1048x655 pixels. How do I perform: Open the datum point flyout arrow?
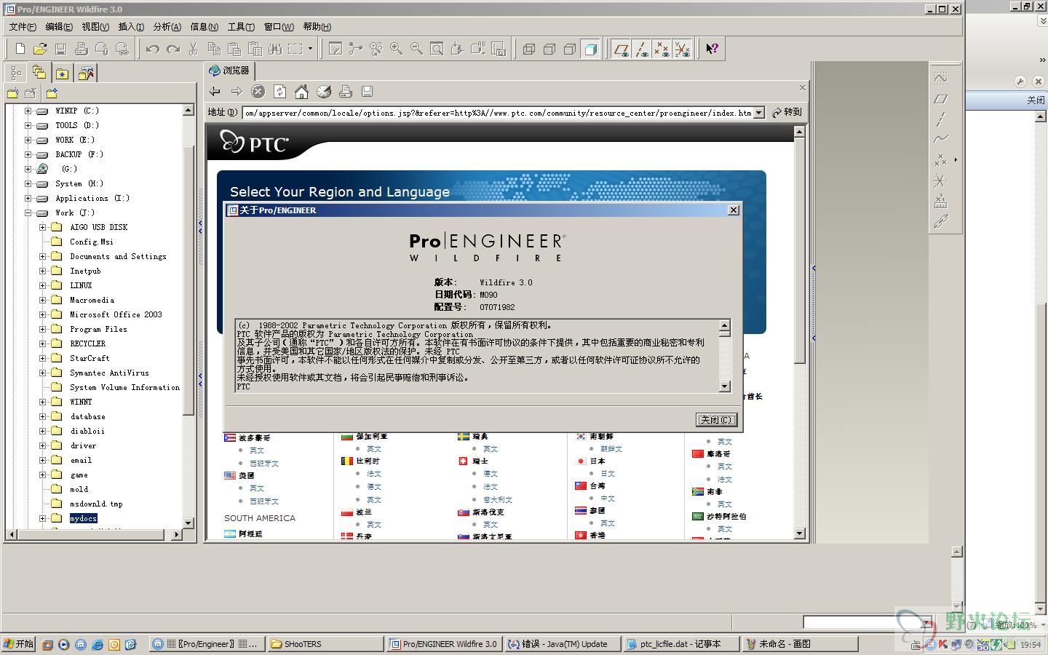956,159
